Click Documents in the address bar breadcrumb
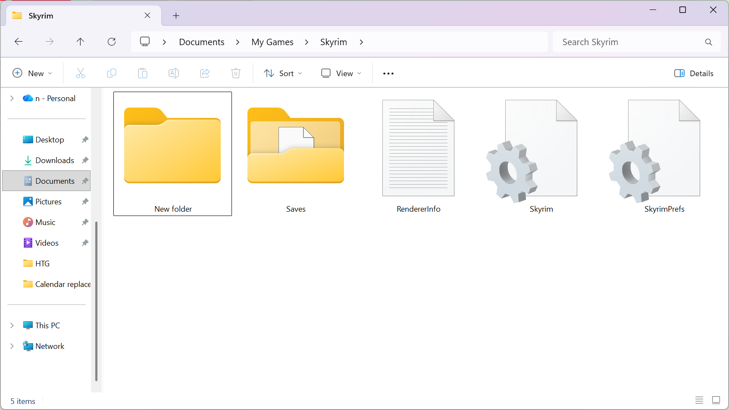The width and height of the screenshot is (729, 410). coord(202,42)
